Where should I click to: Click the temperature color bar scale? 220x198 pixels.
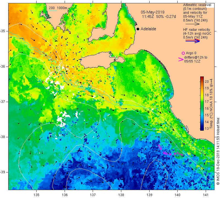[x=202, y=104]
